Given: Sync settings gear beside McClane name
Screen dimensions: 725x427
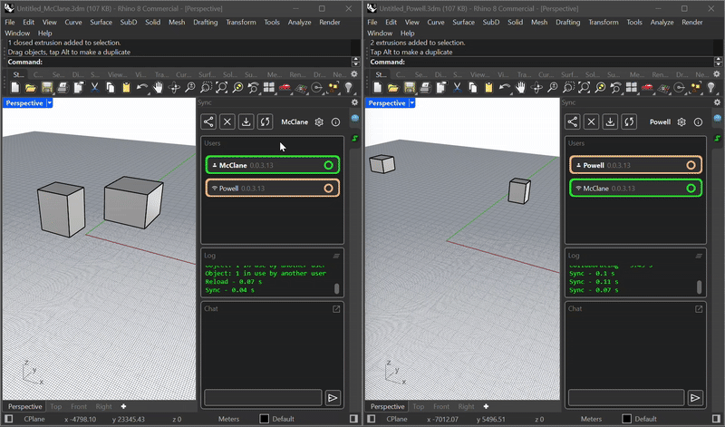Looking at the screenshot, I should 319,122.
